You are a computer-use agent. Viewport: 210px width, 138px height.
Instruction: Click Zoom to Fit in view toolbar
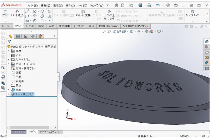(104, 31)
